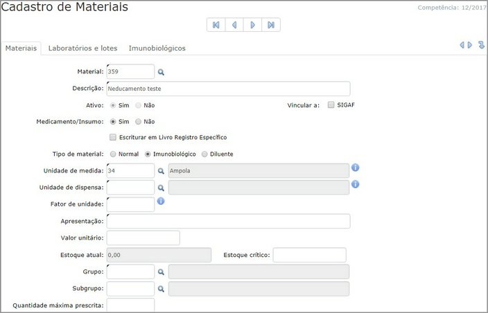Focus the Fator de unidade field
Image resolution: width=488 pixels, height=313 pixels.
click(x=130, y=204)
